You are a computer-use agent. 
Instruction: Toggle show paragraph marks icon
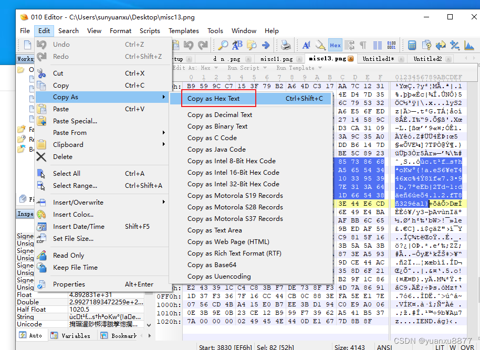(363, 45)
